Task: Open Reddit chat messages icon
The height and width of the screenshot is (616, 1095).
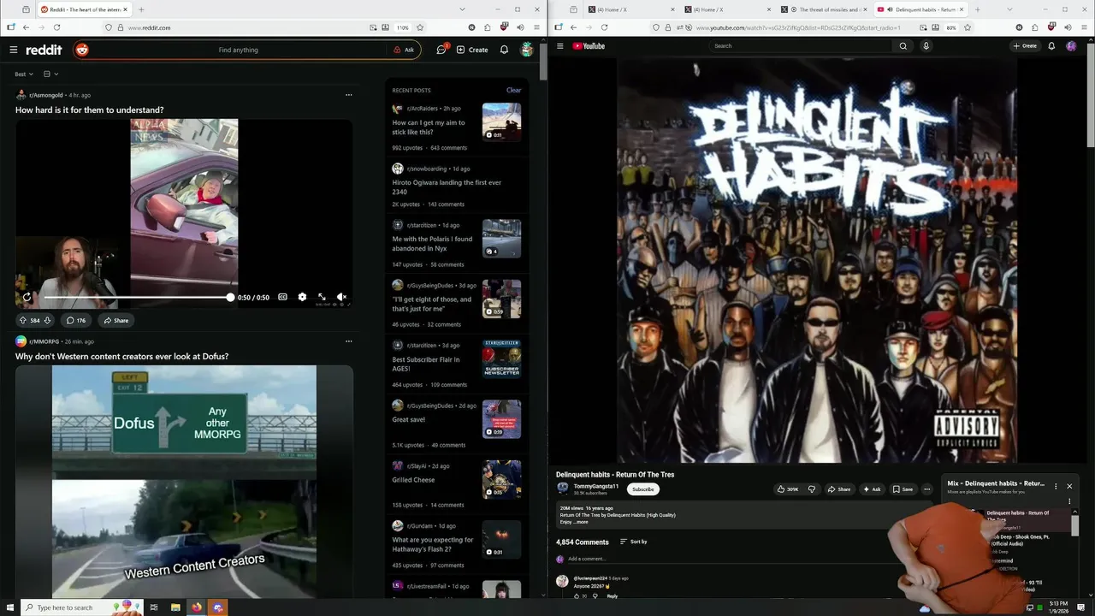Action: click(441, 50)
